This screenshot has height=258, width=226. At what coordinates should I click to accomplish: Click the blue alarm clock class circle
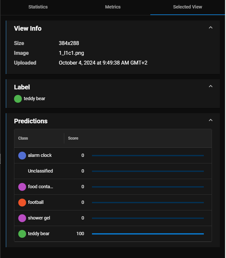(x=22, y=156)
